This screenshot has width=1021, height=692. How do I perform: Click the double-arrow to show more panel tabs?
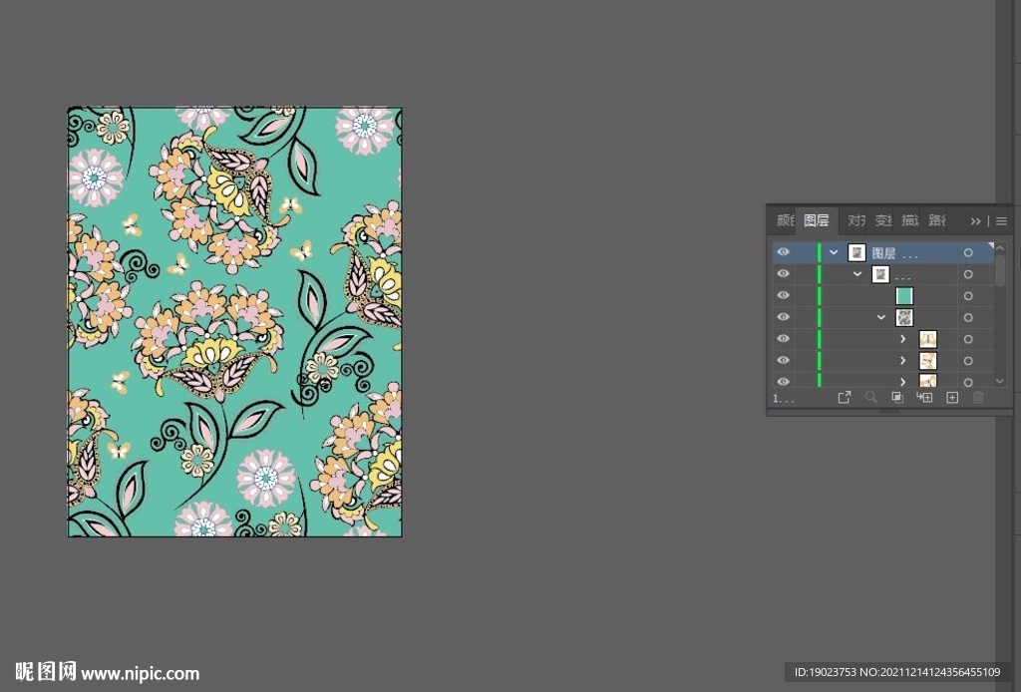click(x=976, y=221)
